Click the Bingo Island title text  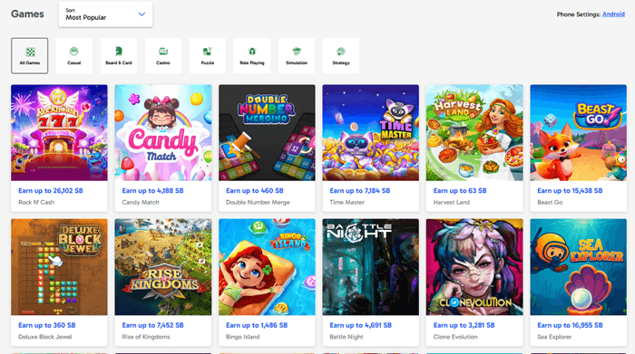click(x=242, y=337)
